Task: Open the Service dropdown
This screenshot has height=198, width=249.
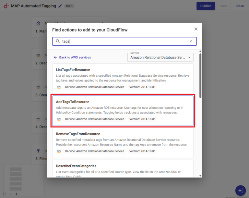Action: coord(158,58)
